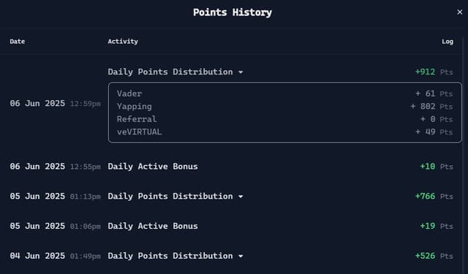Click the +19 Pts bonus value

click(x=437, y=226)
